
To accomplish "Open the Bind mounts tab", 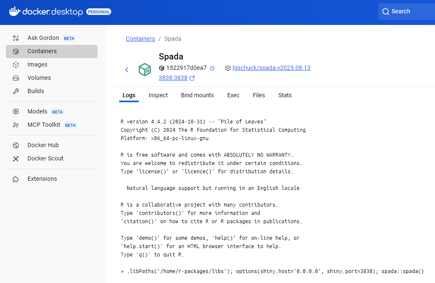I will [x=197, y=95].
